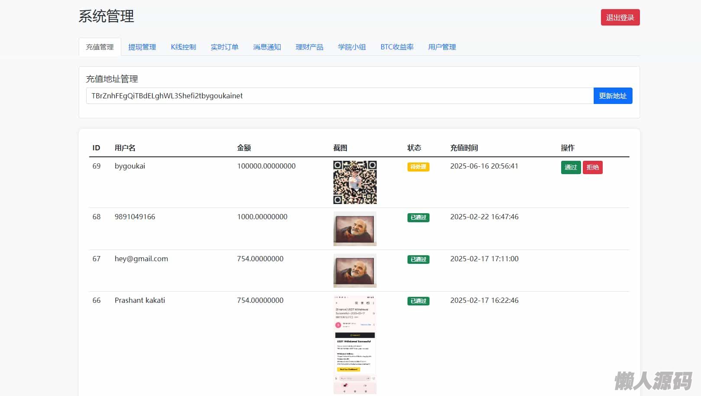
Task: Click the yellow 待处理 status badge
Action: 418,167
